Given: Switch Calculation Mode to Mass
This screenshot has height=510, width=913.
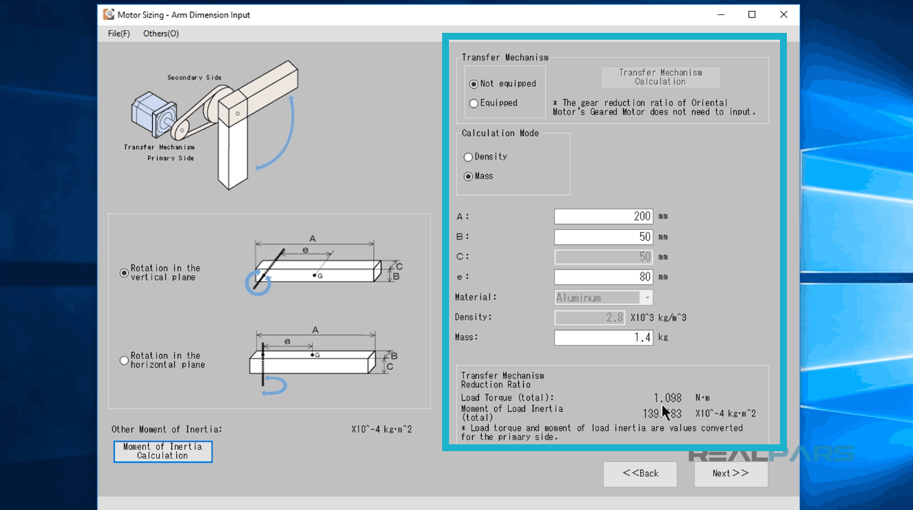Looking at the screenshot, I should 468,176.
